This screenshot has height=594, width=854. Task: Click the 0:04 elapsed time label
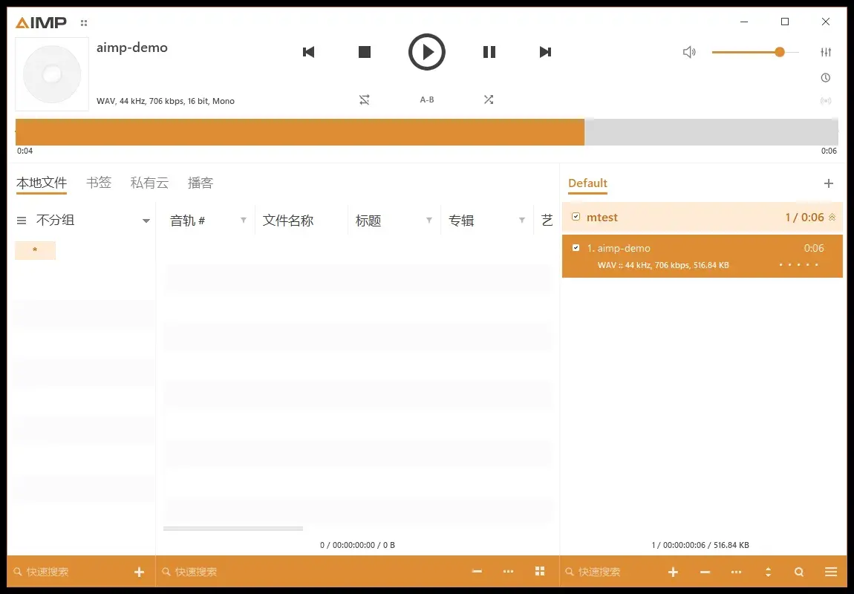tap(25, 151)
